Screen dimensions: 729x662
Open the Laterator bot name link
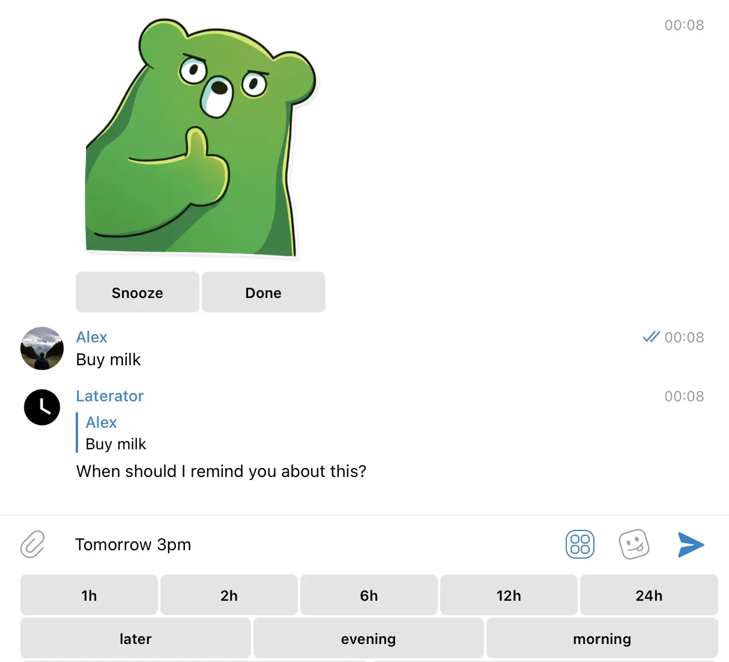coord(110,396)
